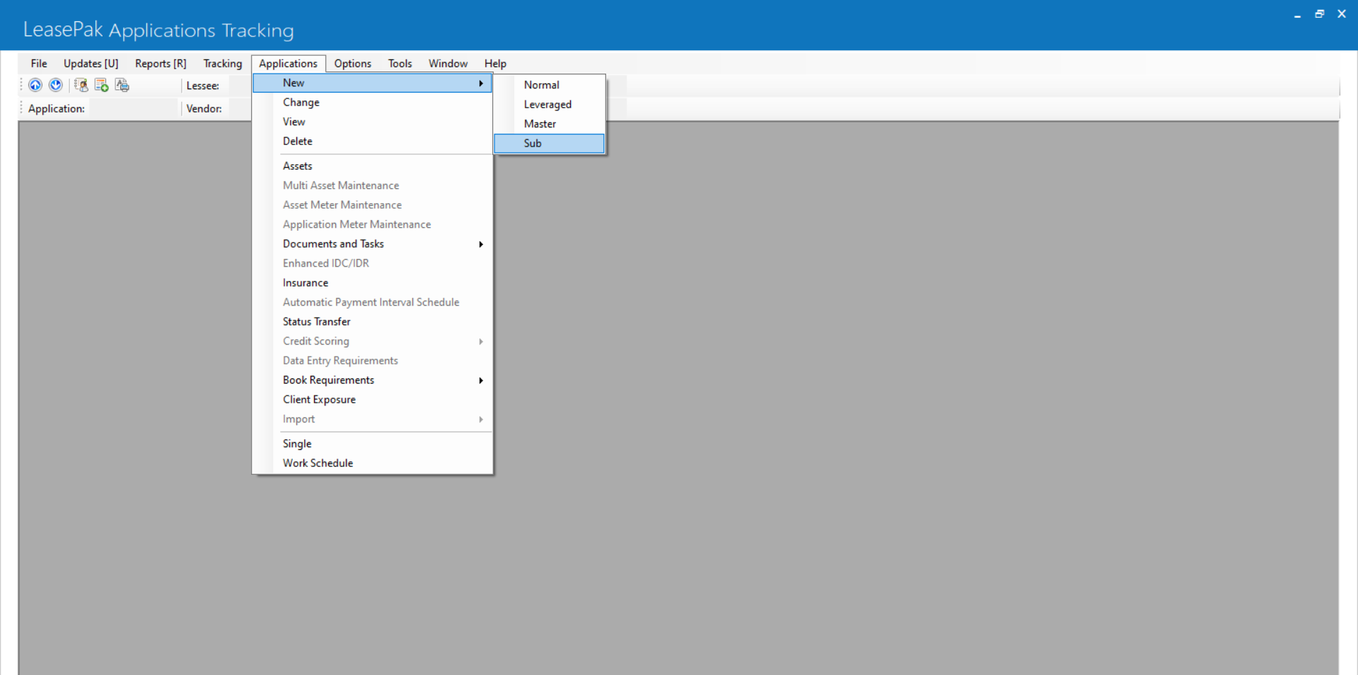
Task: Restore down the LeasePak window
Action: (1319, 14)
